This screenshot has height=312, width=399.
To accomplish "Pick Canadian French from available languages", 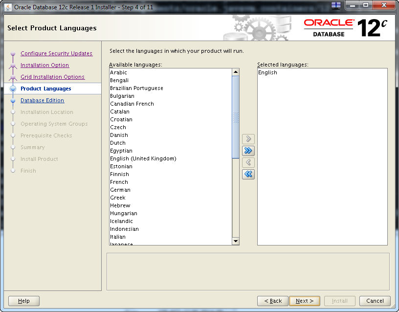I will click(171, 104).
